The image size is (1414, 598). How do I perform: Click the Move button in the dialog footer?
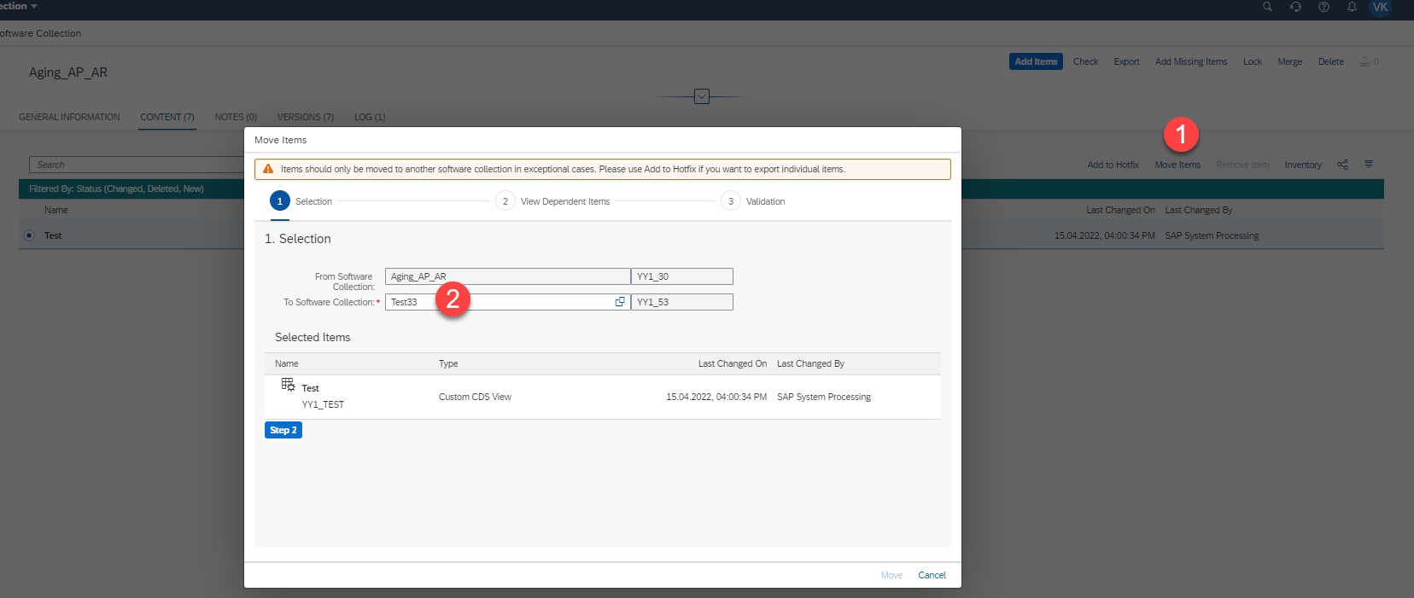coord(891,575)
